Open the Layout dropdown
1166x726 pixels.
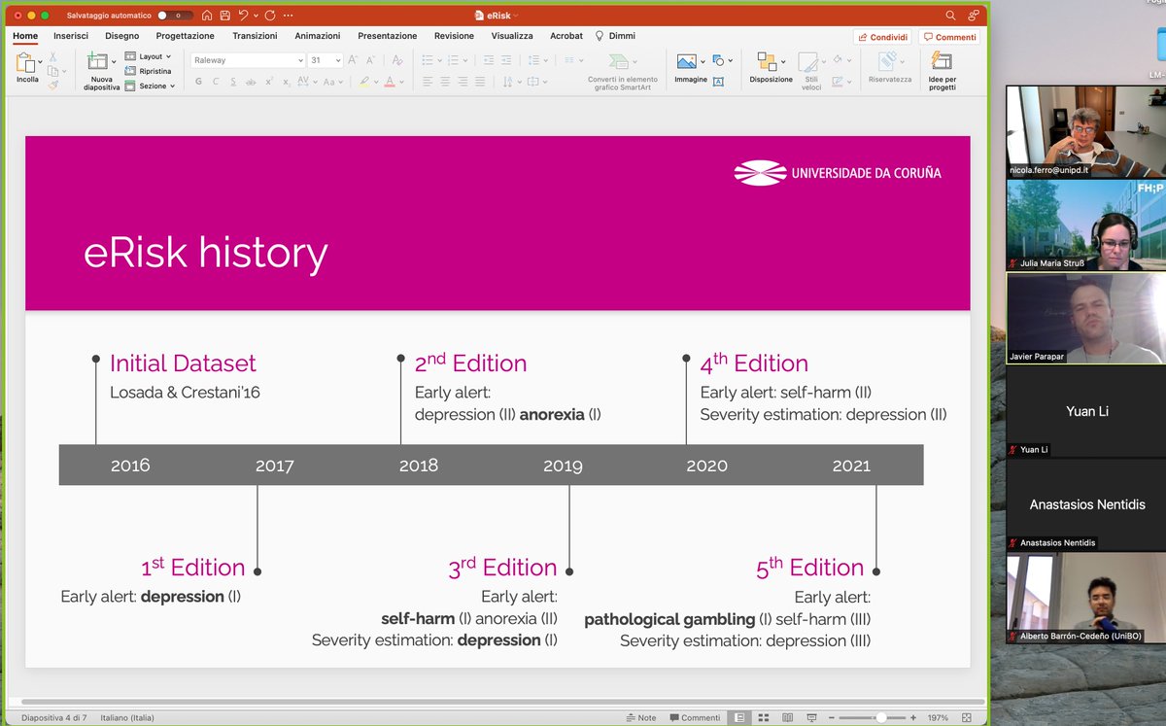coord(150,56)
